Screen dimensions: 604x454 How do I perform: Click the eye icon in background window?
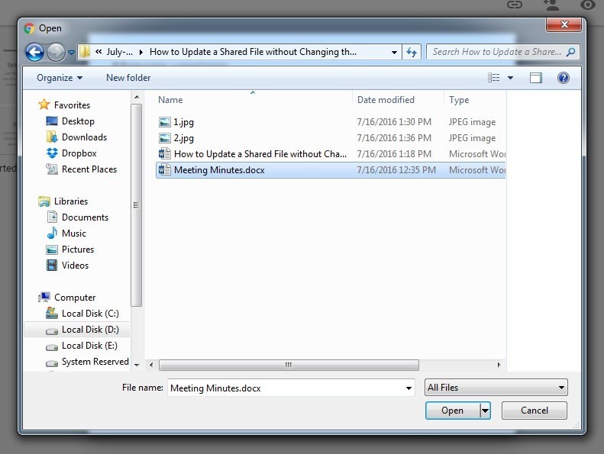pyautogui.click(x=588, y=5)
